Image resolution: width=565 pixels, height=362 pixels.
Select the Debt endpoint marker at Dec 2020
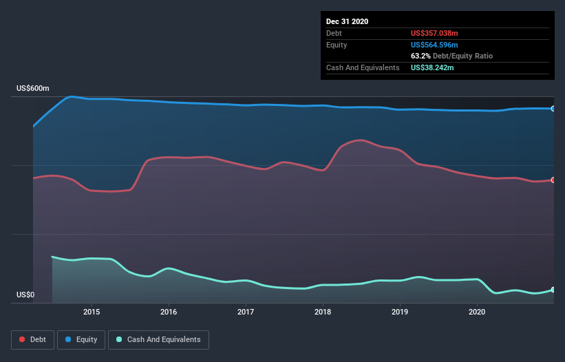[553, 180]
